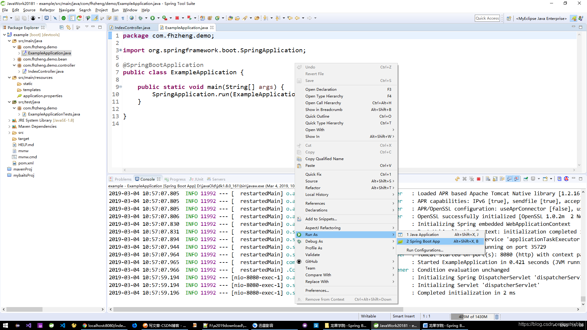Click the red Stop icon in main toolbar
The image size is (587, 330).
177,18
